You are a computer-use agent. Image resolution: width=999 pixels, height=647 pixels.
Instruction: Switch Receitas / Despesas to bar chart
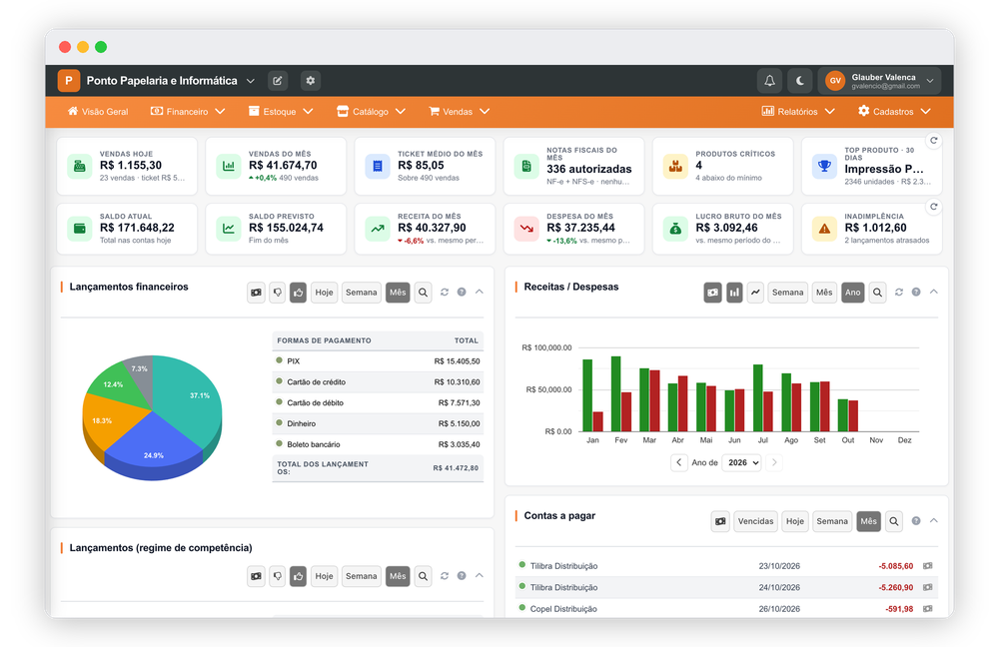tap(734, 293)
